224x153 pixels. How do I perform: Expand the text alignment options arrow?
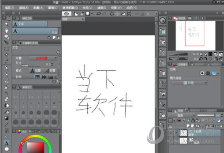click(x=56, y=77)
